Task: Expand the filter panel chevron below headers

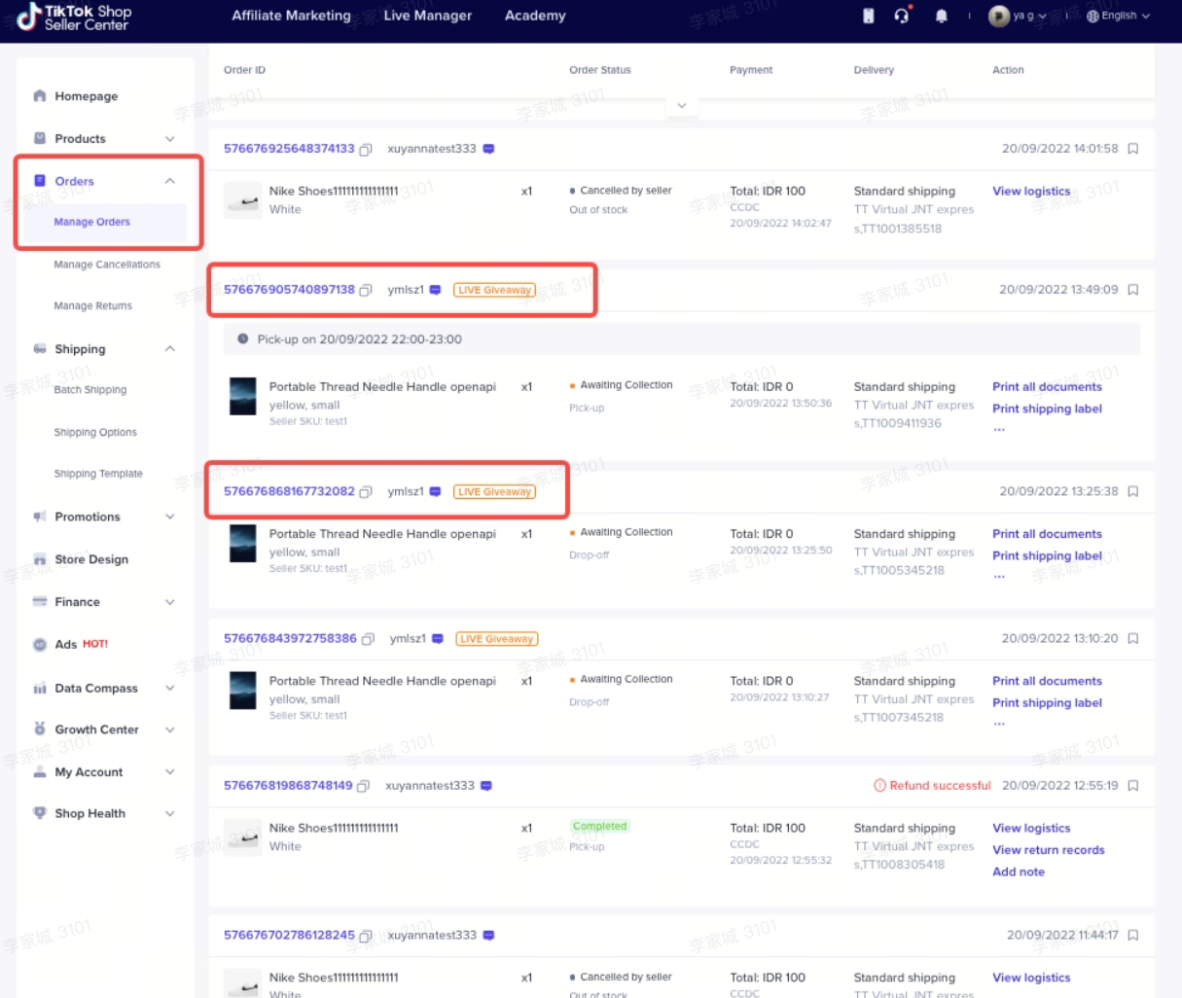Action: pyautogui.click(x=682, y=105)
